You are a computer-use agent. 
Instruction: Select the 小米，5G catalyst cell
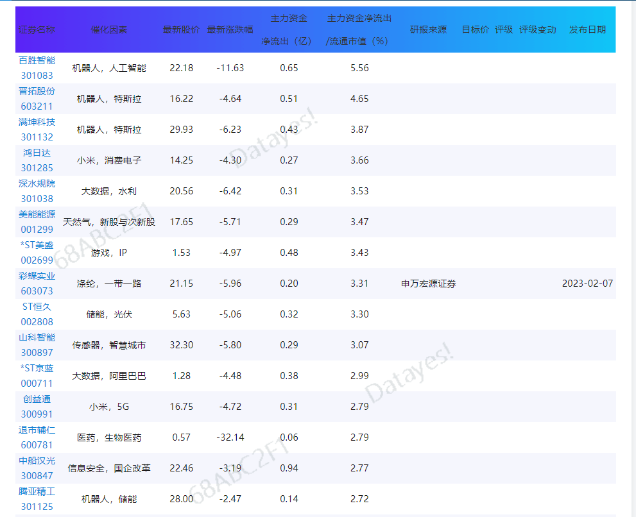pyautogui.click(x=109, y=407)
